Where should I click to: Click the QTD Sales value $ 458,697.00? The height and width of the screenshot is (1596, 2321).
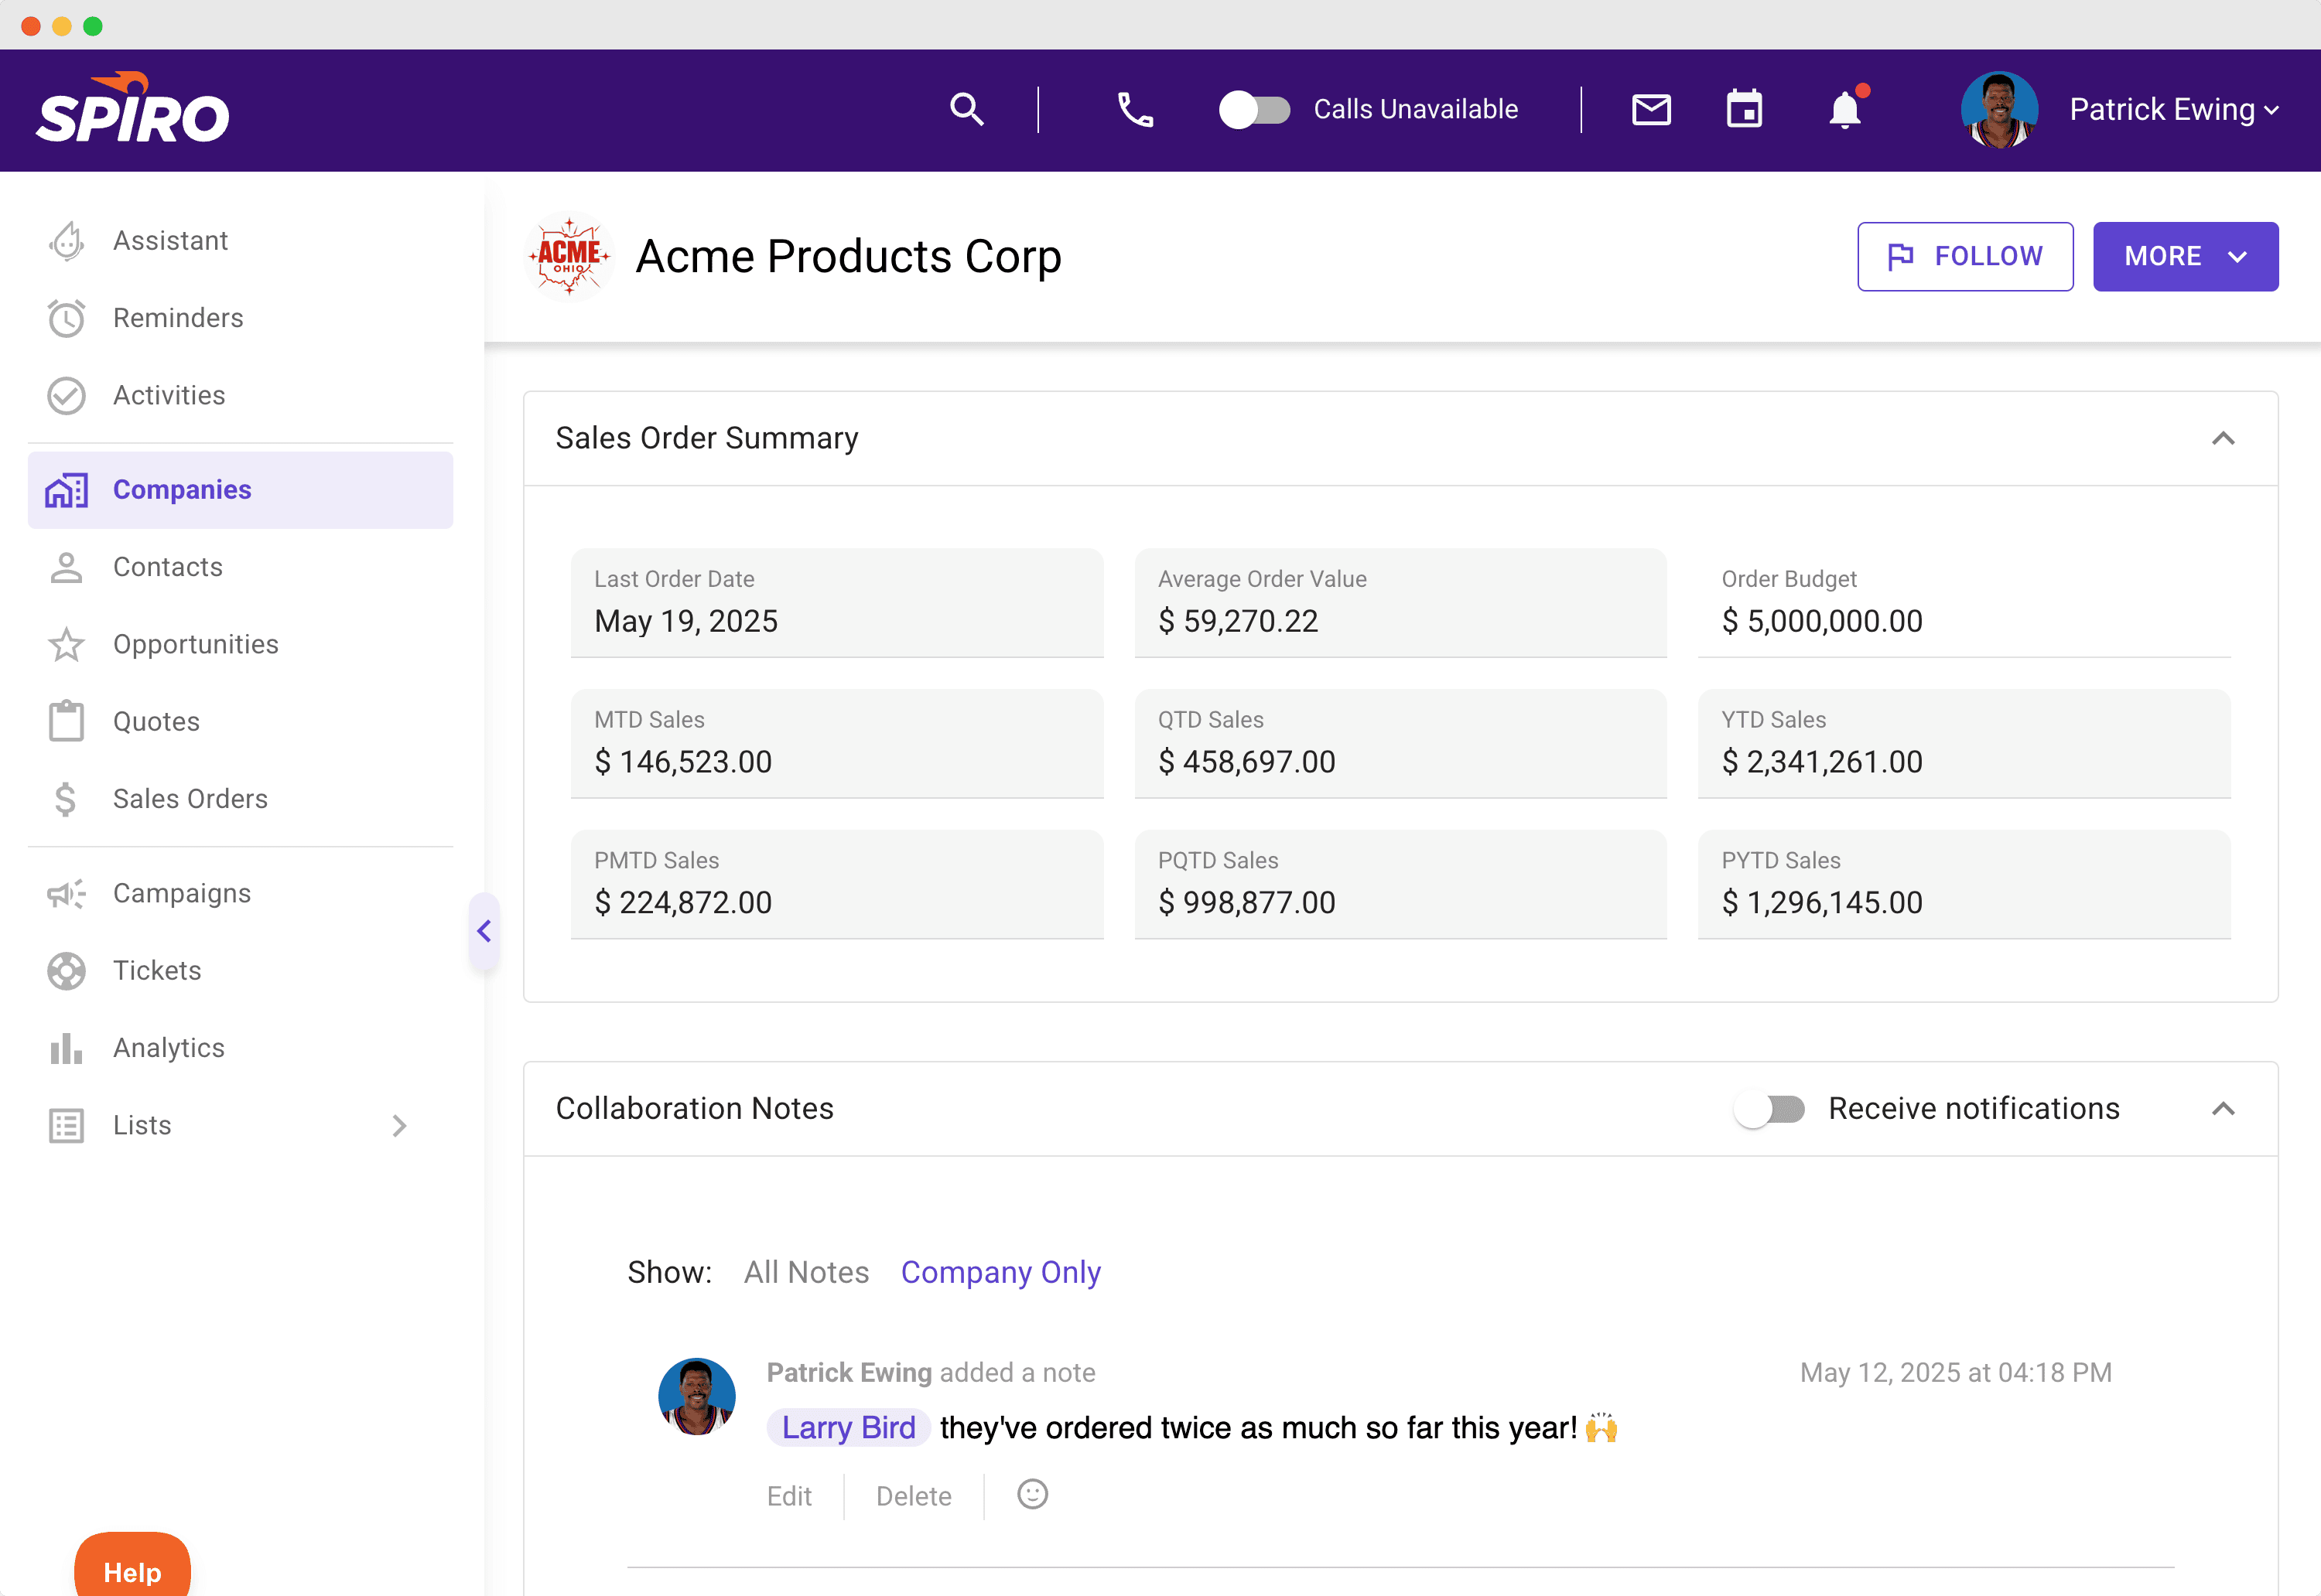(1246, 762)
